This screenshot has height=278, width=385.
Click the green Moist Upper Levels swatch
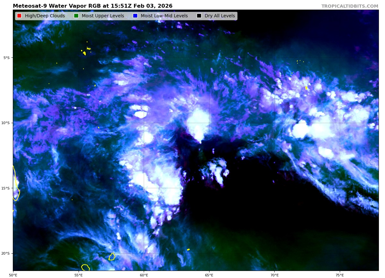[76, 16]
